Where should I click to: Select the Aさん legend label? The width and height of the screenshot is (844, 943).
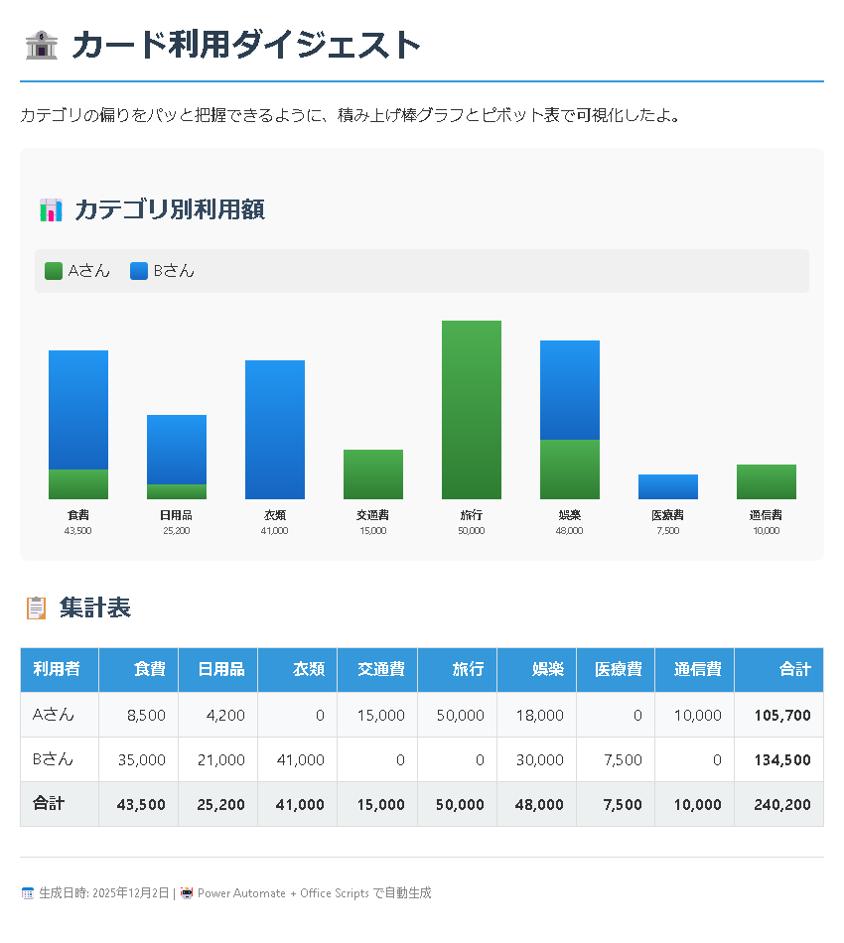[x=89, y=271]
